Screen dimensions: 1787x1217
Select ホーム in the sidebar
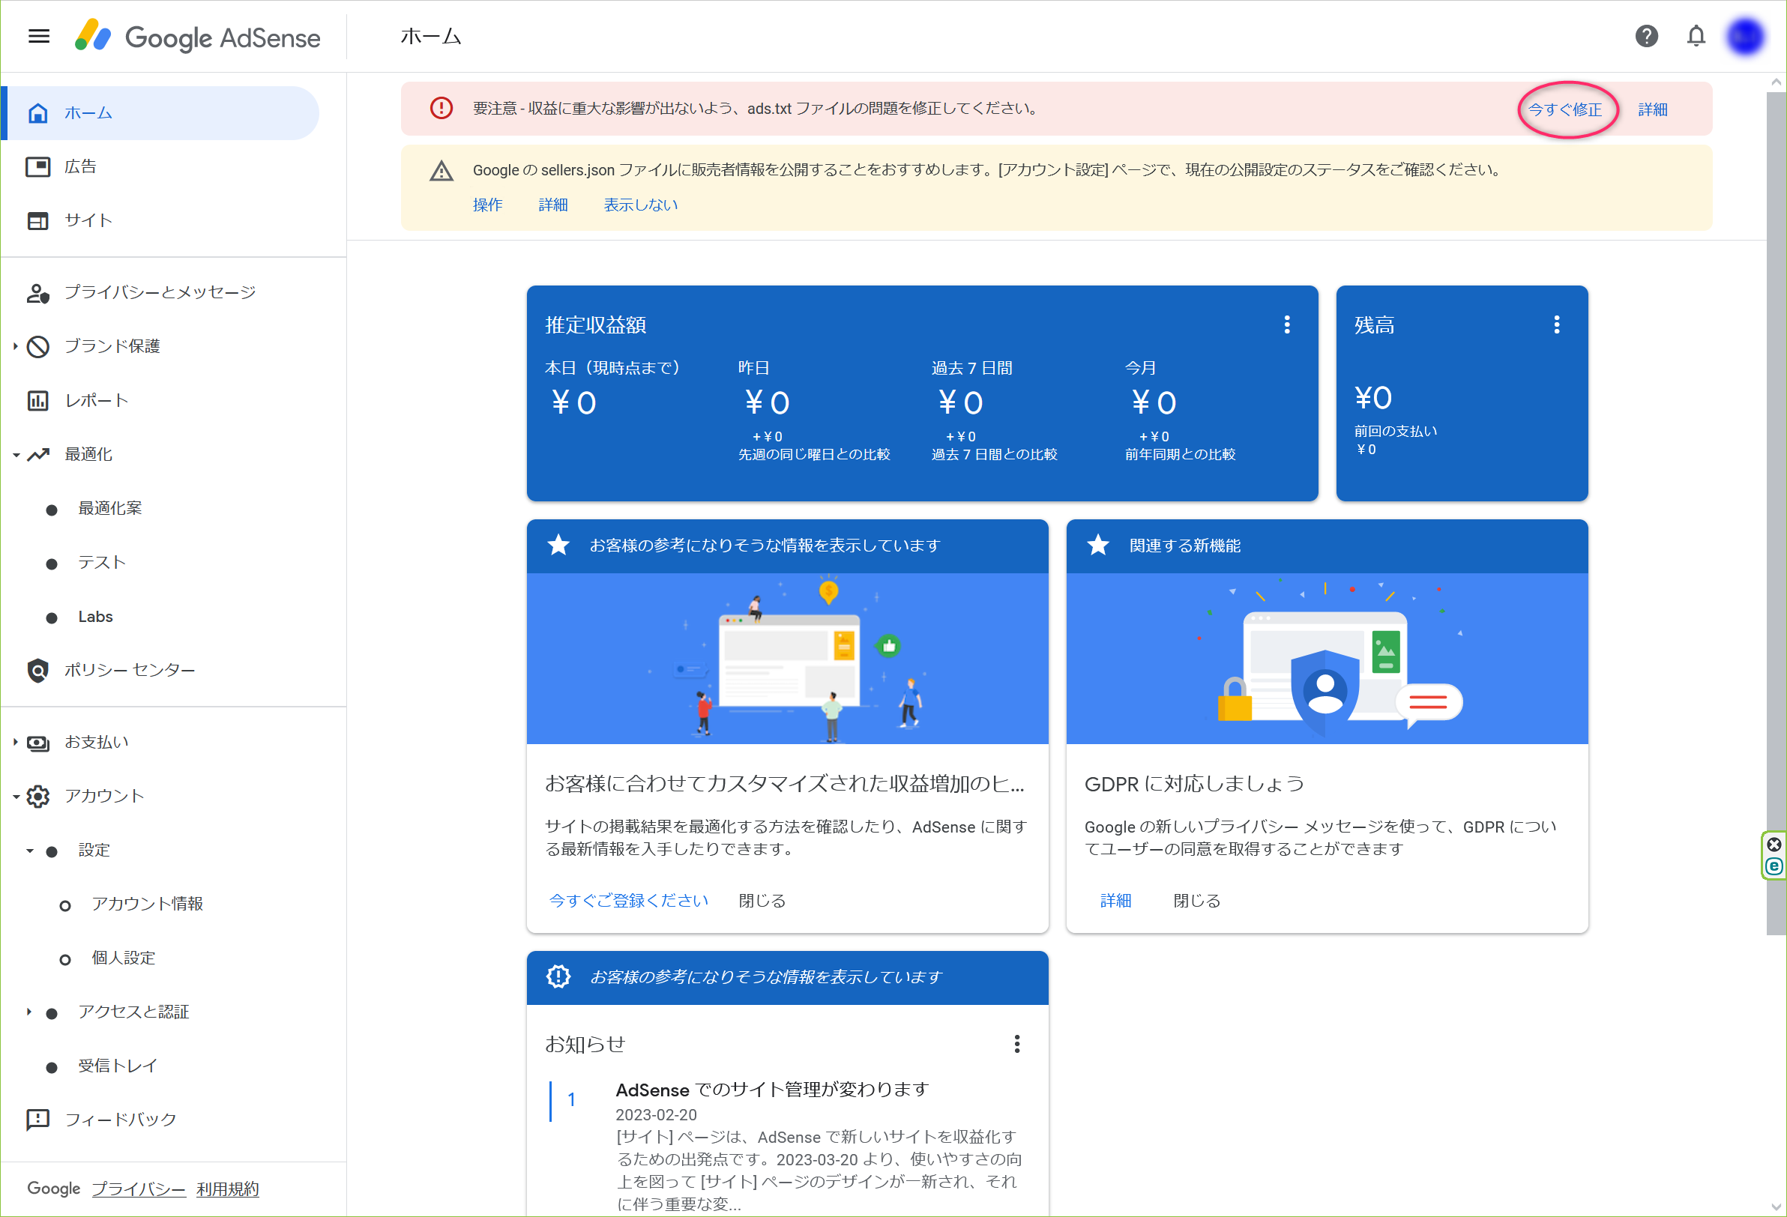point(160,113)
